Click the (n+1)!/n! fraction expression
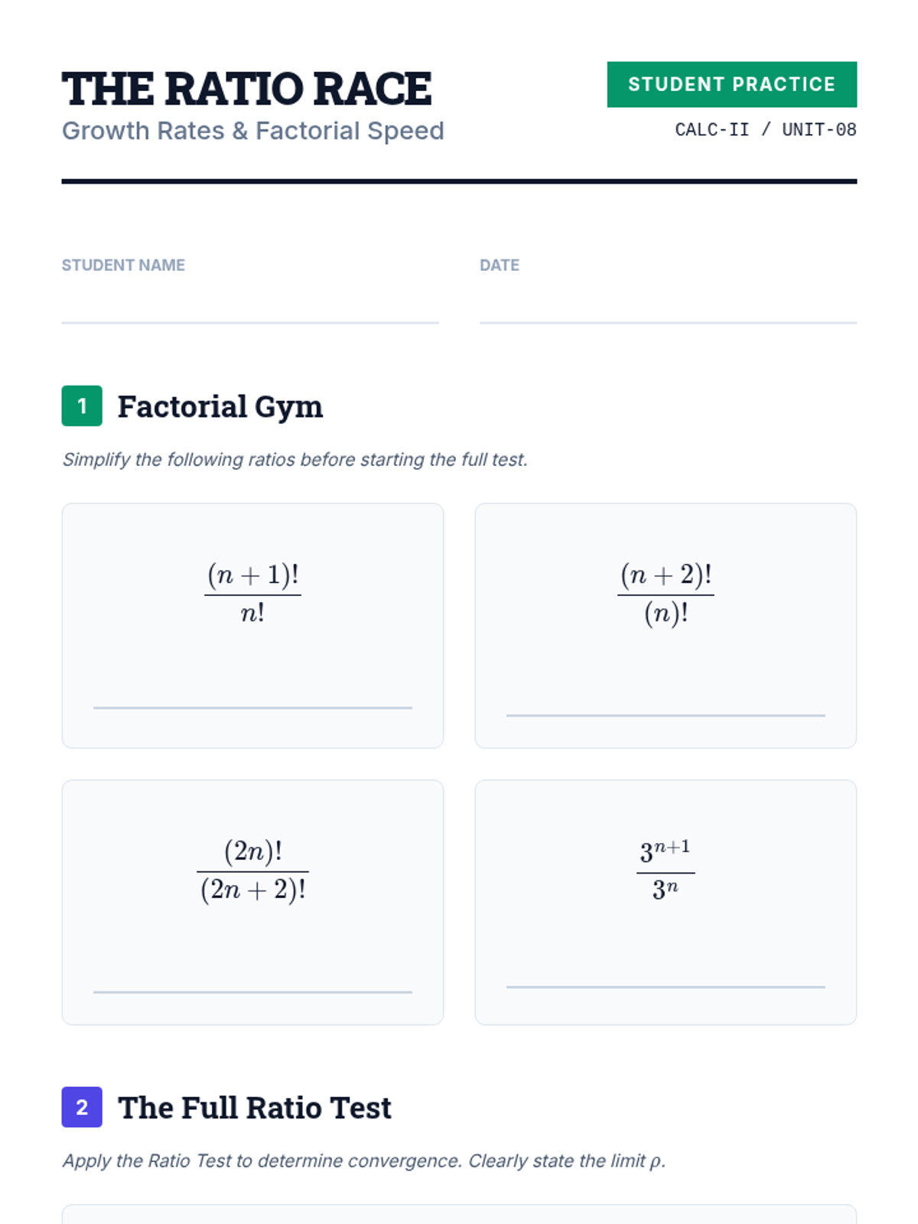 click(x=252, y=594)
